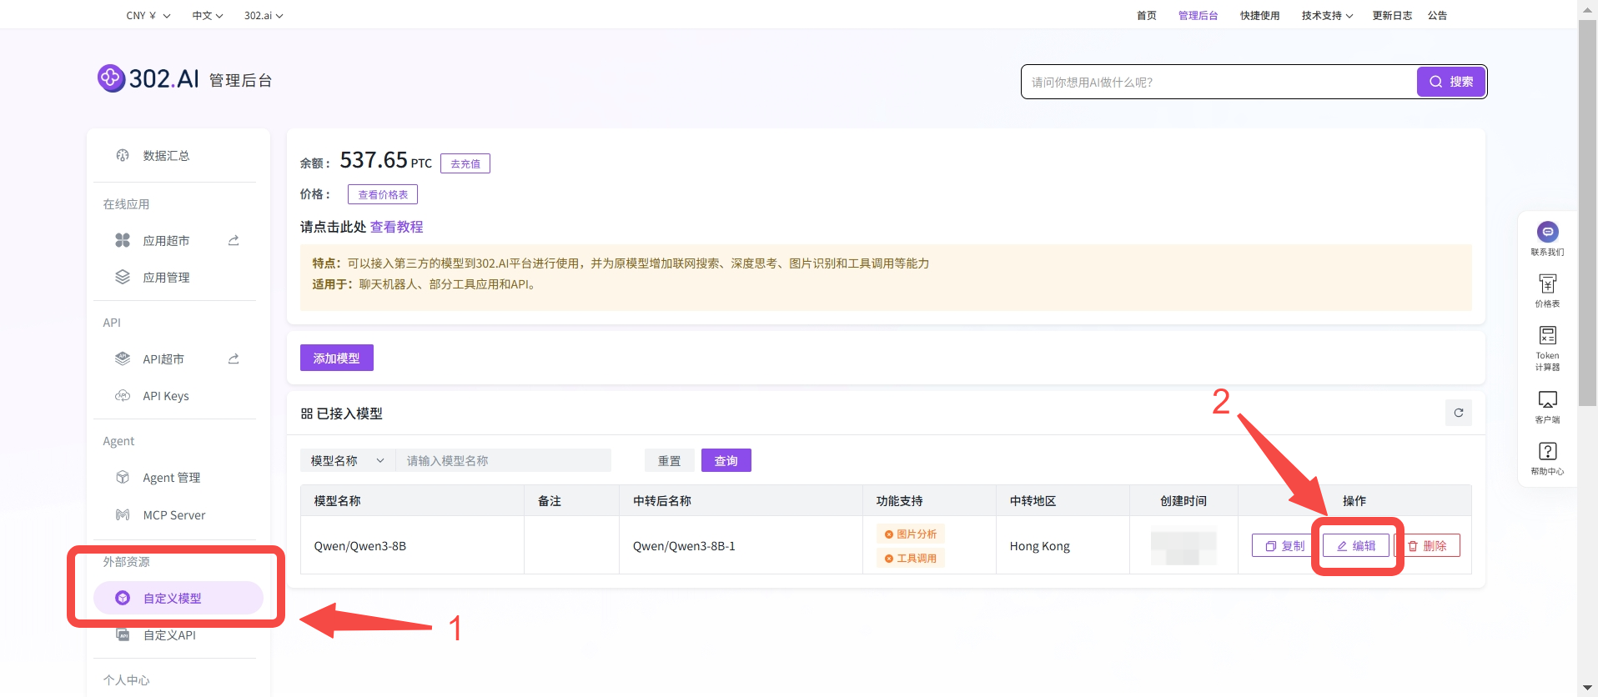Image resolution: width=1598 pixels, height=697 pixels.
Task: Open the 价格表 icon on right panel
Action: (1547, 283)
